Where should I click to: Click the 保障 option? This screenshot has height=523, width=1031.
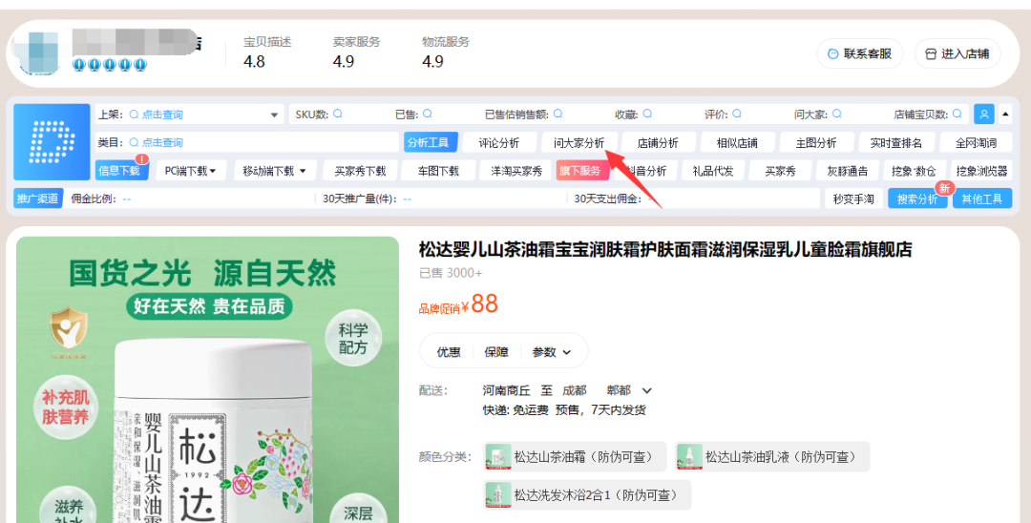496,352
